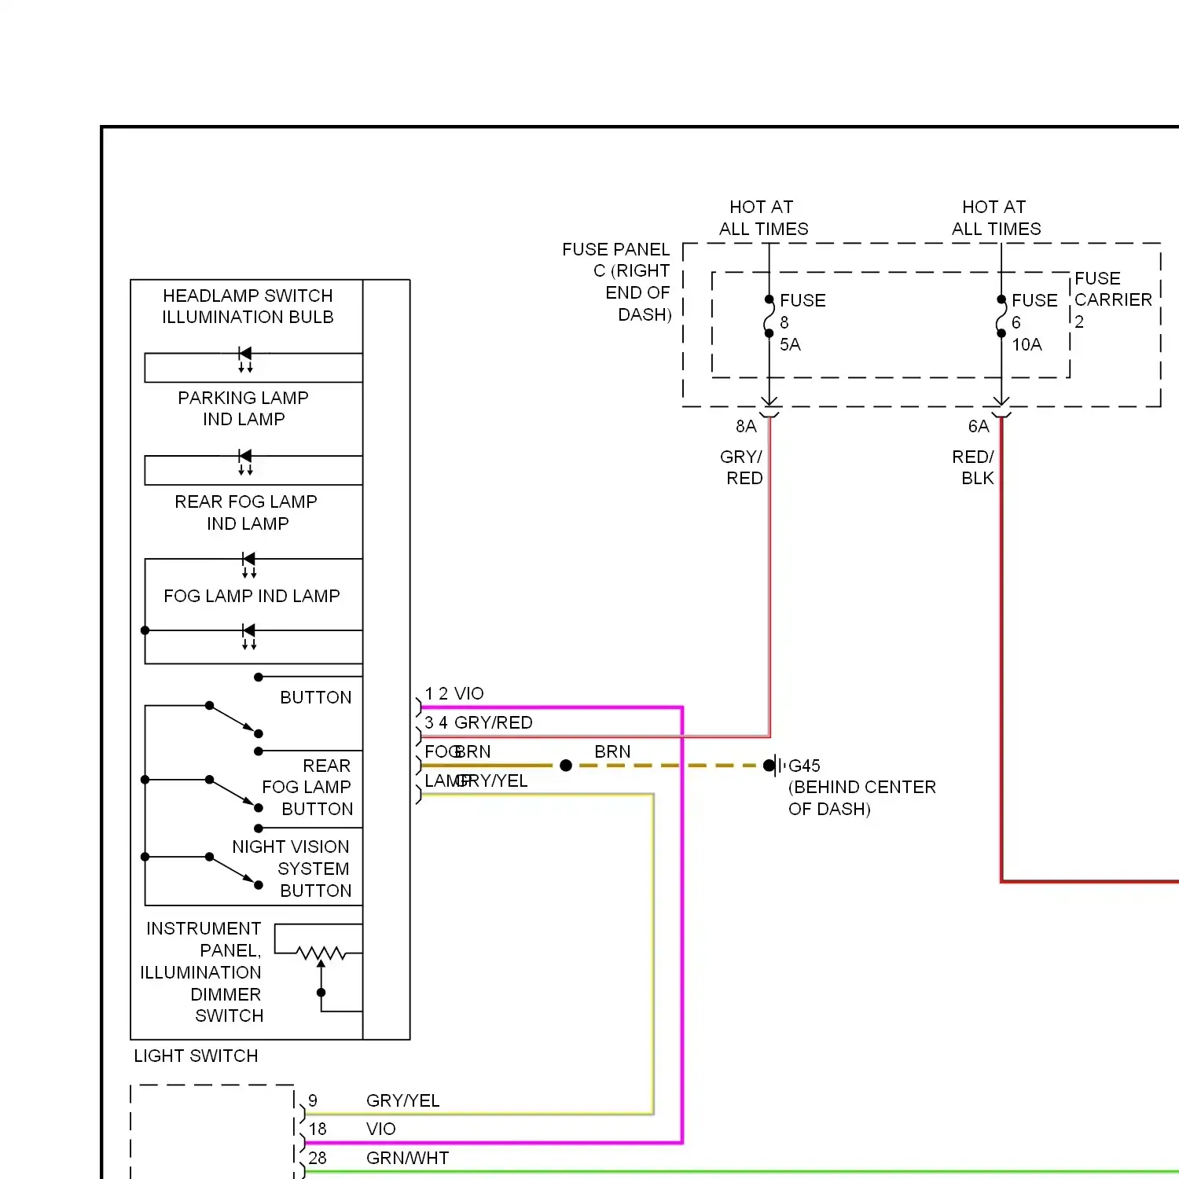Screen dimensions: 1179x1179
Task: Click the LED symbol under Headlamp Switch Illumination Bulb
Action: tap(245, 359)
